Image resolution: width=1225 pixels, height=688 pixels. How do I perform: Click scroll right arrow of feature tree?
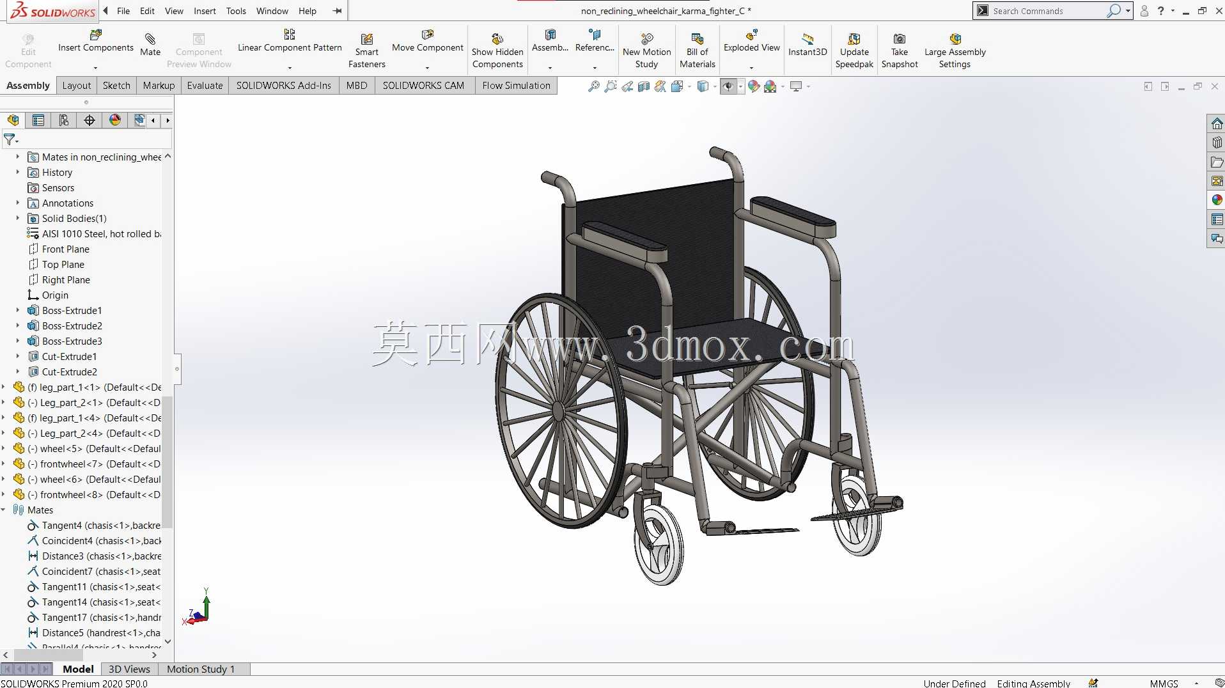point(154,655)
